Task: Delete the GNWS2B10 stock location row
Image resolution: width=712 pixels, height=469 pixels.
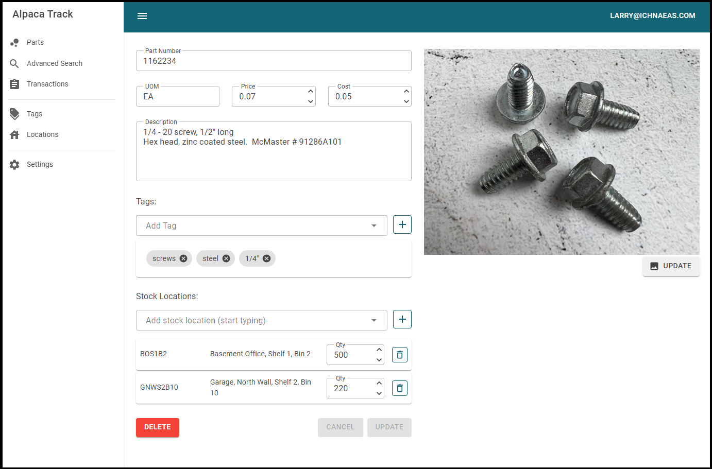Action: [399, 388]
